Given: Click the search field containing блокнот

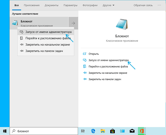Looking at the screenshot, I should click(x=44, y=131).
